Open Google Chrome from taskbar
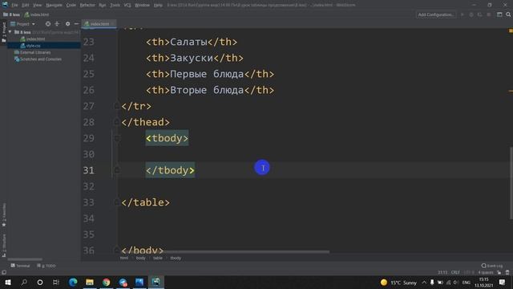Image resolution: width=513 pixels, height=289 pixels. [107, 282]
